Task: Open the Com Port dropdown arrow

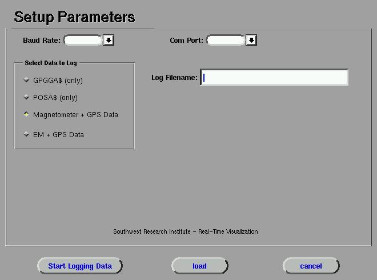Action: click(251, 40)
